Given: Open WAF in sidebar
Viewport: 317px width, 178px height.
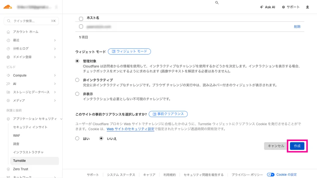Looking at the screenshot, I should (x=16, y=135).
